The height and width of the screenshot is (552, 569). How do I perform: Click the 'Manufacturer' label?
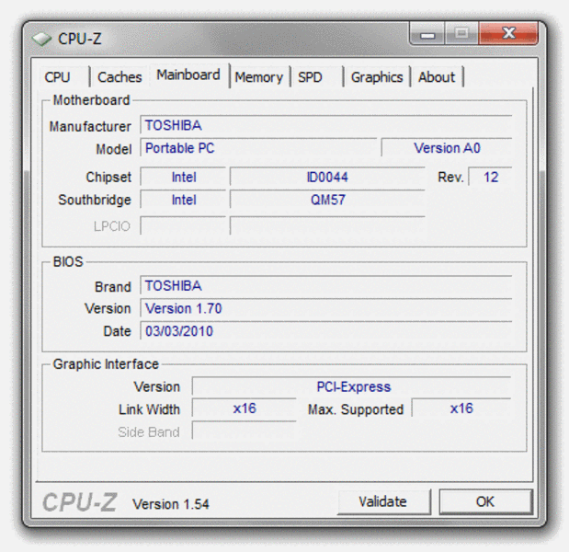point(90,126)
